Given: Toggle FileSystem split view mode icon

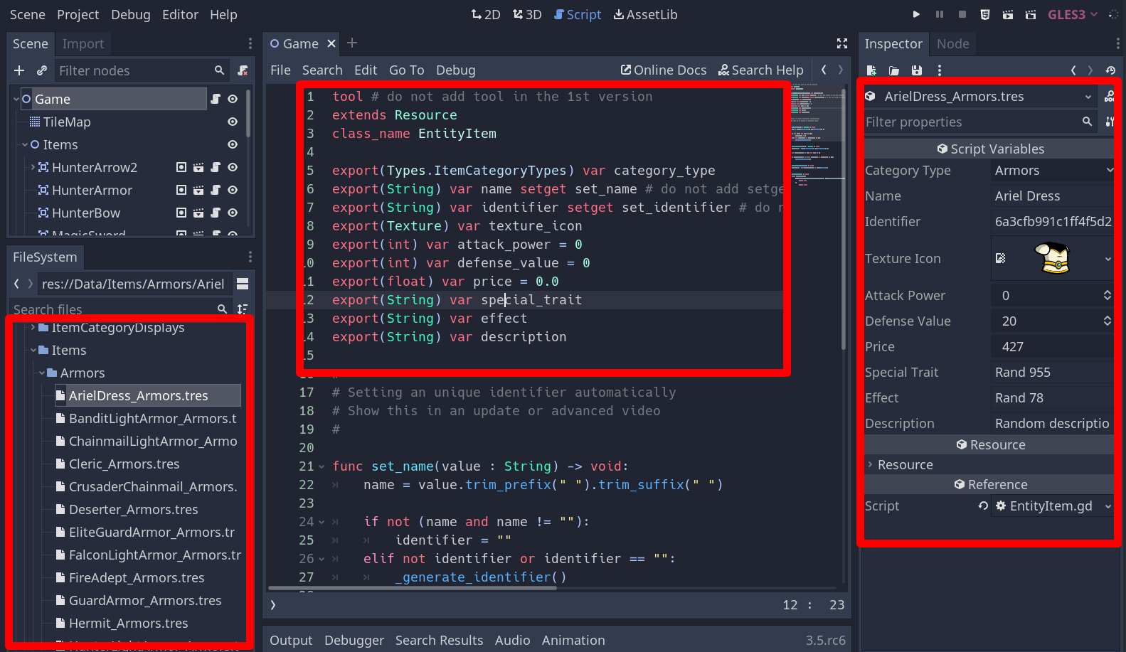Looking at the screenshot, I should (x=243, y=284).
